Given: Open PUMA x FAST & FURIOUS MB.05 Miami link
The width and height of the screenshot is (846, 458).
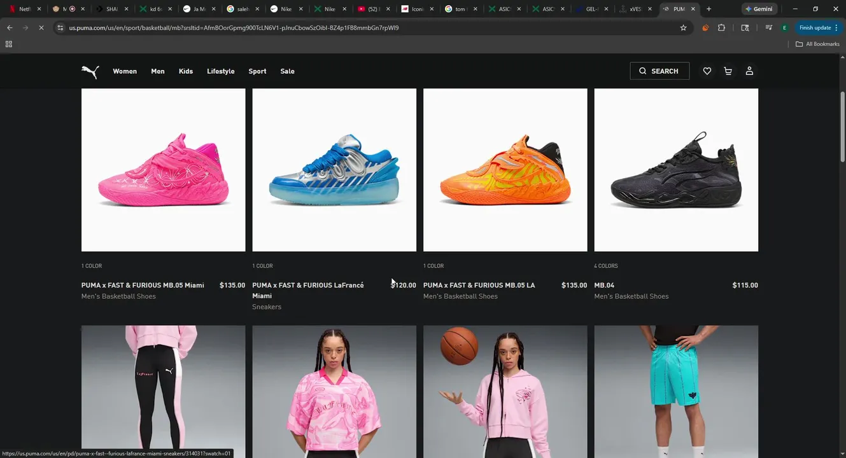Looking at the screenshot, I should tap(143, 285).
